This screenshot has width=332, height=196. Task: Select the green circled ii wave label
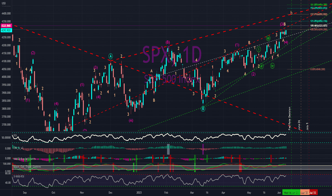pos(261,66)
